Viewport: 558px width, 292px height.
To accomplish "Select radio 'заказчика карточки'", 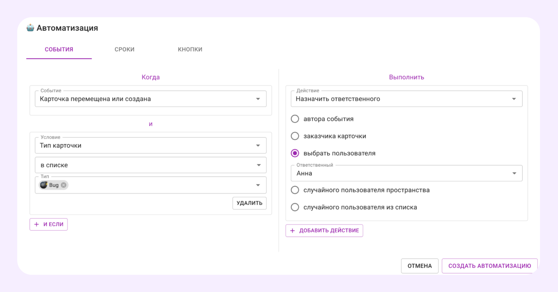I will pos(295,136).
